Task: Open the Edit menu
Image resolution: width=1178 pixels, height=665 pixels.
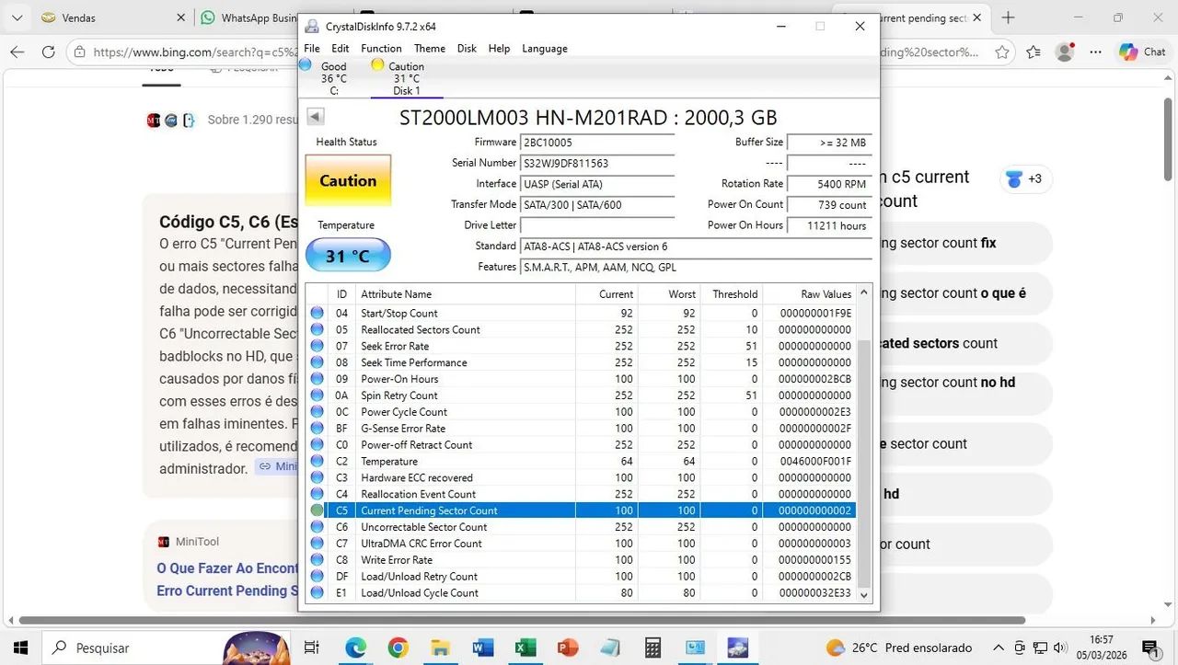Action: coord(341,49)
